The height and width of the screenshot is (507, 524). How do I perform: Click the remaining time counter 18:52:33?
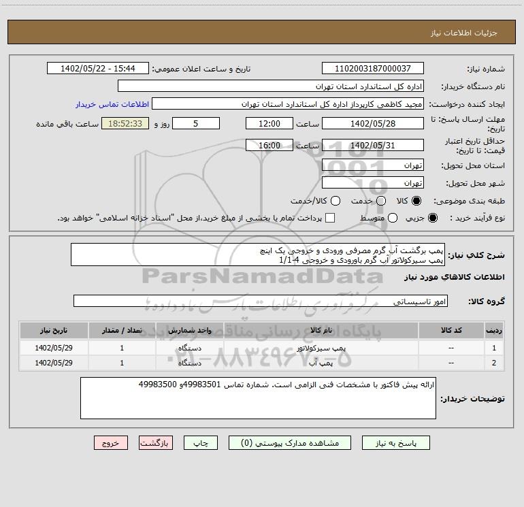(125, 123)
